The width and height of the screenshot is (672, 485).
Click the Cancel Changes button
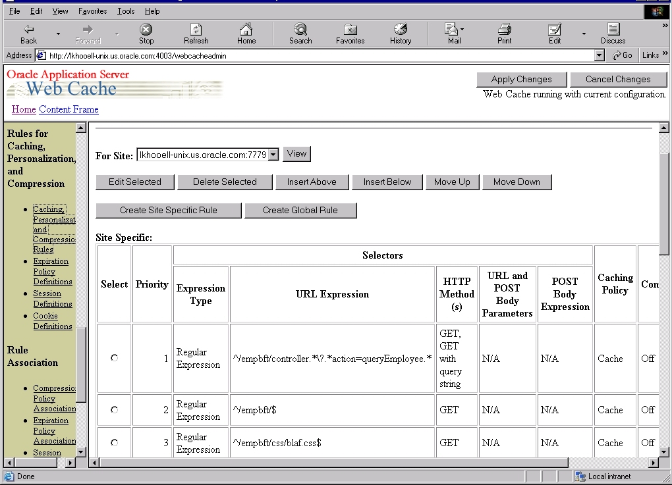[x=618, y=79]
